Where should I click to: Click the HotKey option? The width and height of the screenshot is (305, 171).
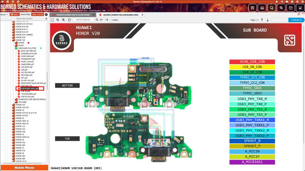click(x=114, y=20)
